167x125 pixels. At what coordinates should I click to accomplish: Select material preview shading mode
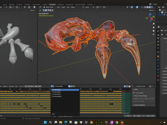pos(150,7)
